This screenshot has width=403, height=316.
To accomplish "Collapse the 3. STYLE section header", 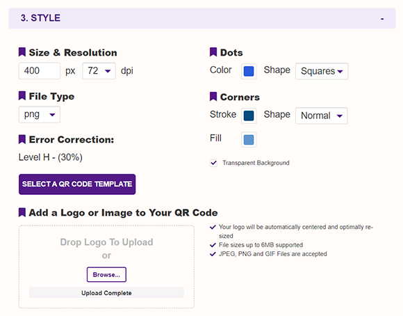I will point(202,18).
